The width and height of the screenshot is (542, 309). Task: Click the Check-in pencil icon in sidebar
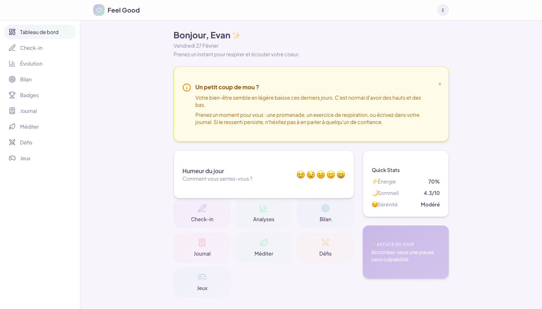[12, 48]
